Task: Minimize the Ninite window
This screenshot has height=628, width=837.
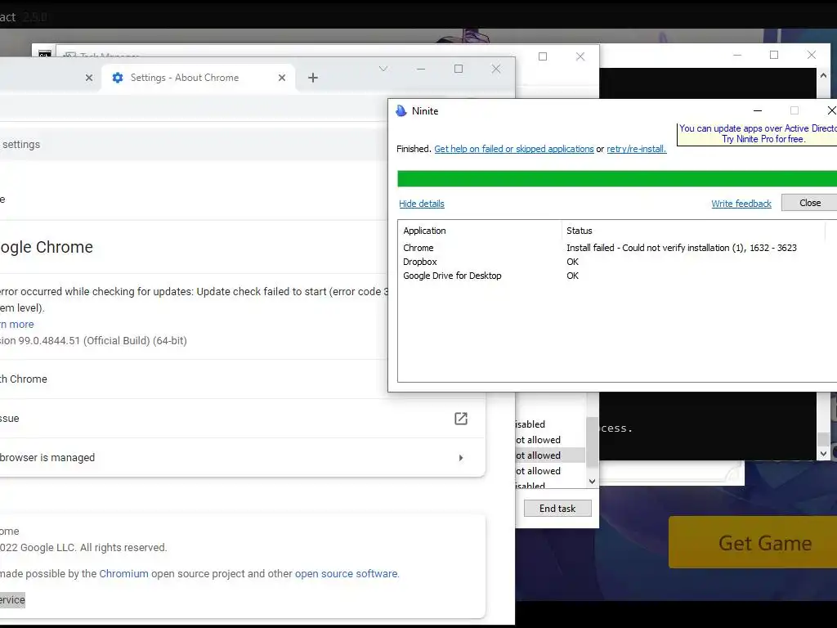Action: click(757, 110)
